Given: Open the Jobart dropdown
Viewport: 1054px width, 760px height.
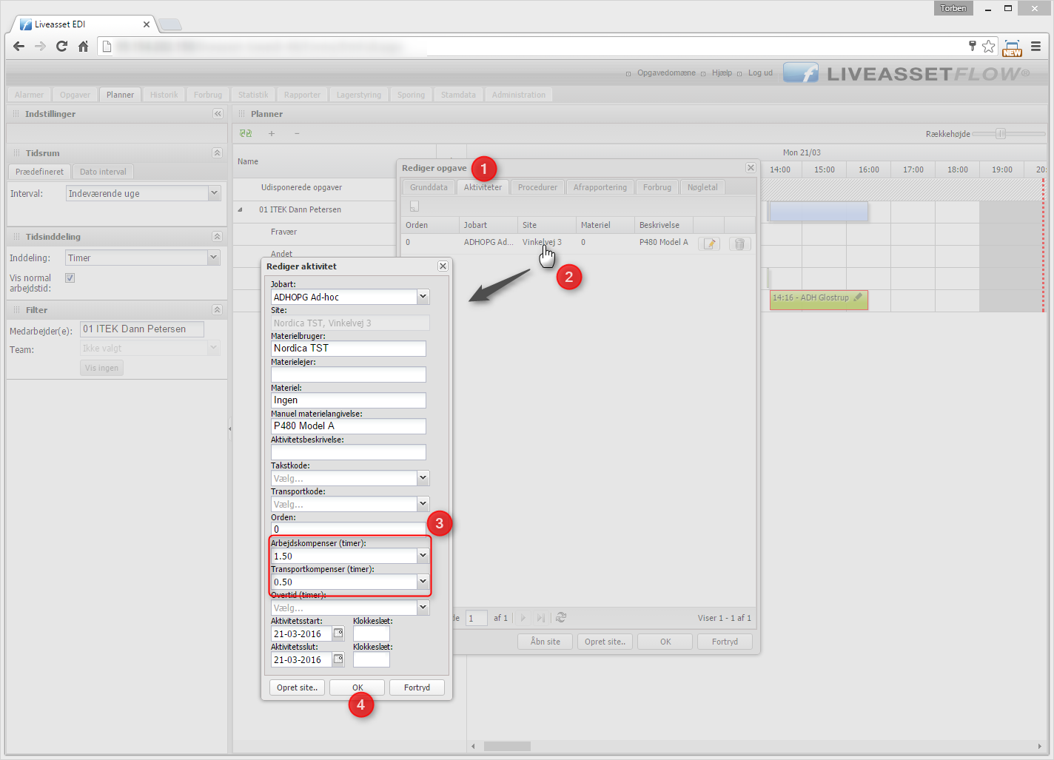Looking at the screenshot, I should pyautogui.click(x=423, y=297).
